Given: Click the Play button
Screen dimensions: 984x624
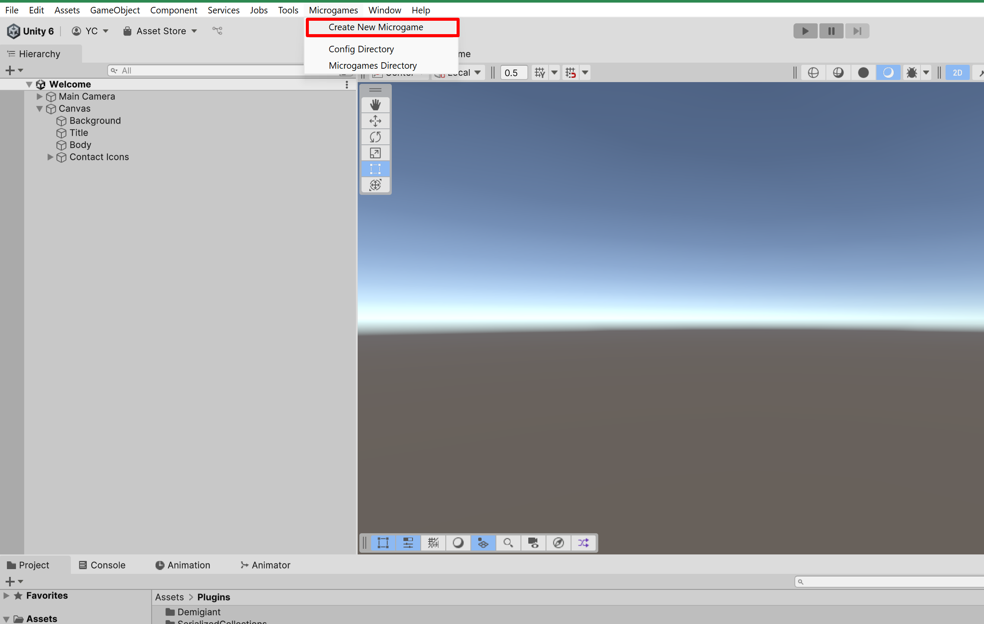Looking at the screenshot, I should coord(805,31).
